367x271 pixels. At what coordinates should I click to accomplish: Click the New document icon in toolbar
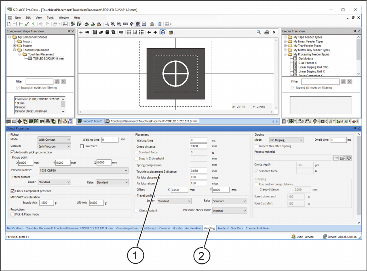pyautogui.click(x=9, y=24)
